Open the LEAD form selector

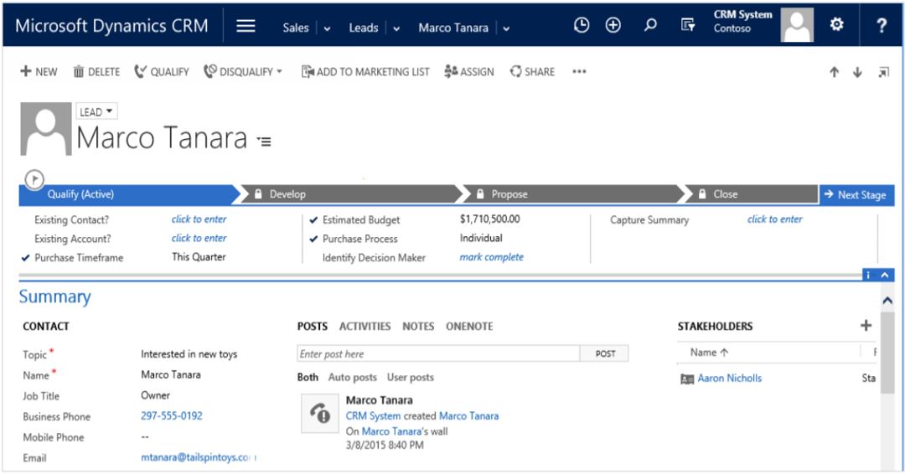(x=96, y=111)
